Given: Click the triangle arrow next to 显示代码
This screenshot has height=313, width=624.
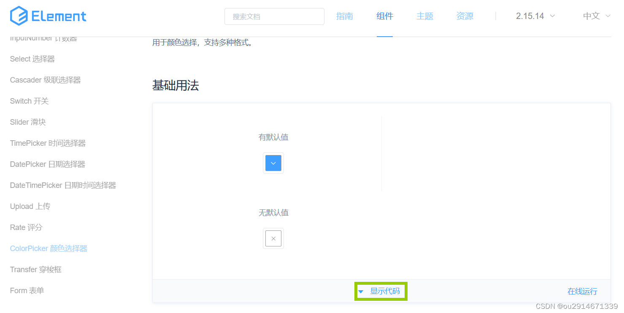Looking at the screenshot, I should 361,291.
